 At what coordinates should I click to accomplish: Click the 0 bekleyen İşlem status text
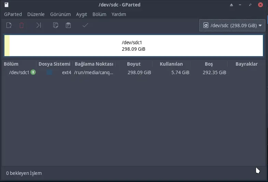click(24, 173)
